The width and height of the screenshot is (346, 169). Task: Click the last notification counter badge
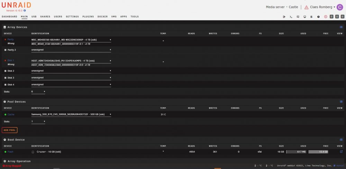(343, 17)
